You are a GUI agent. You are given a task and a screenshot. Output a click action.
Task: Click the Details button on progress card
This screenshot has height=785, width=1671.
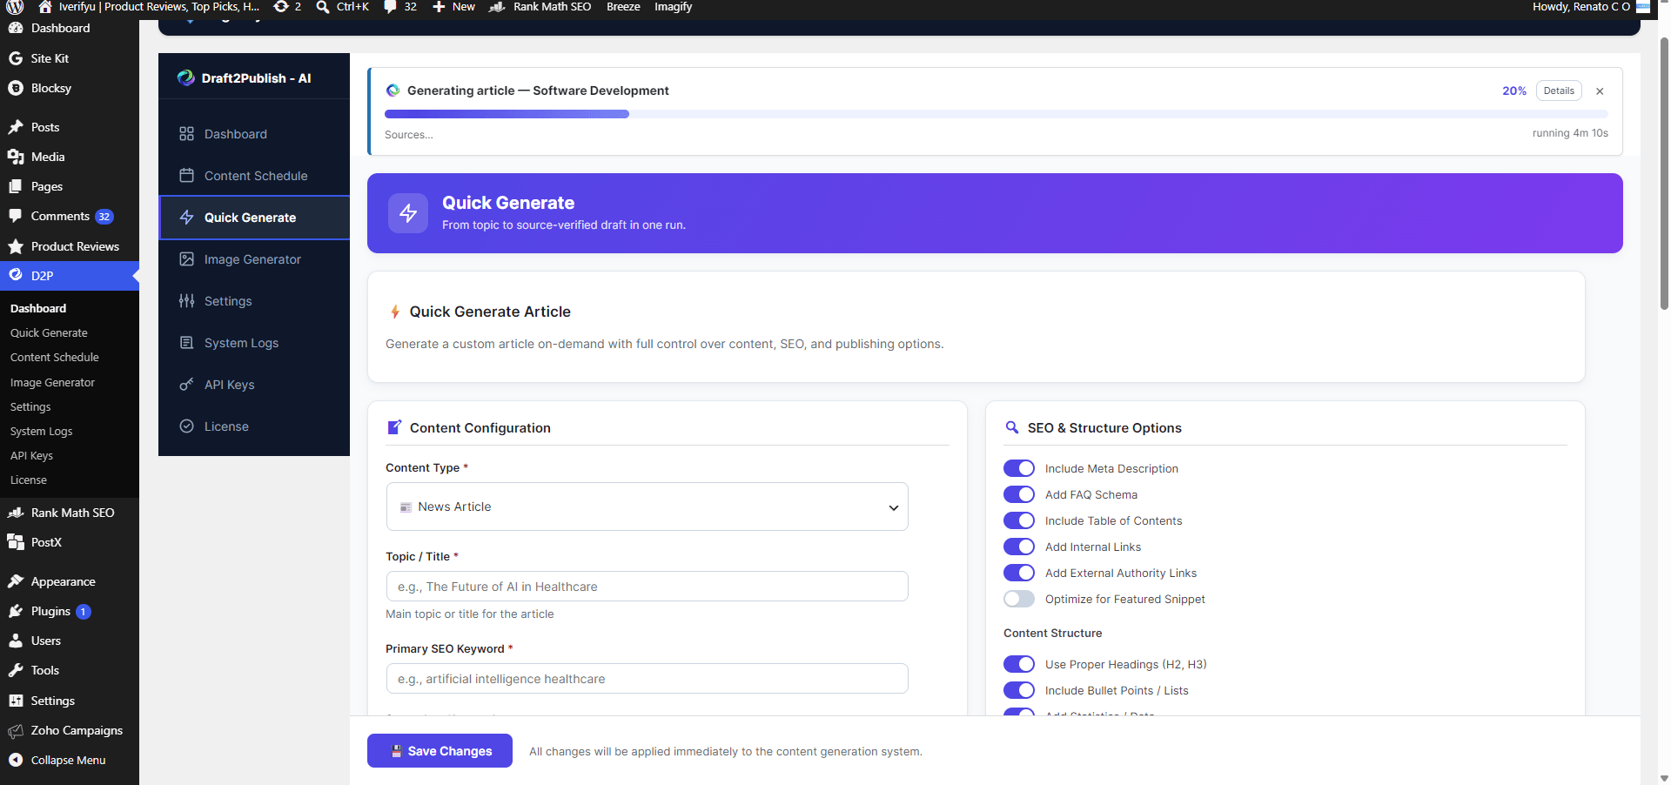pos(1559,91)
